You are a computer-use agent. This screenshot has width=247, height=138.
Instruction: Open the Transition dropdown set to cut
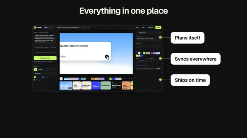pos(155,61)
